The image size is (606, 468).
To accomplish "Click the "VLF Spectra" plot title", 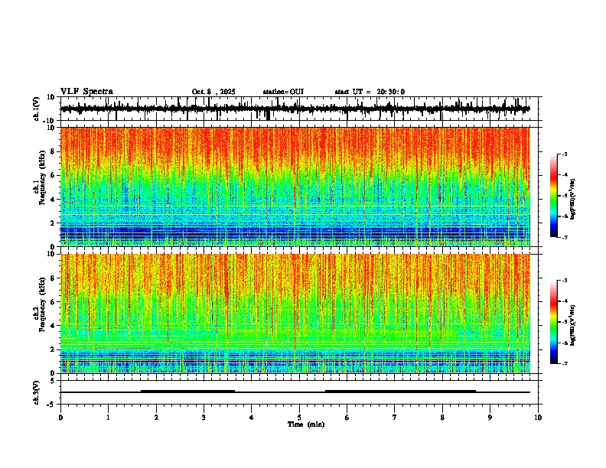I will [x=86, y=92].
